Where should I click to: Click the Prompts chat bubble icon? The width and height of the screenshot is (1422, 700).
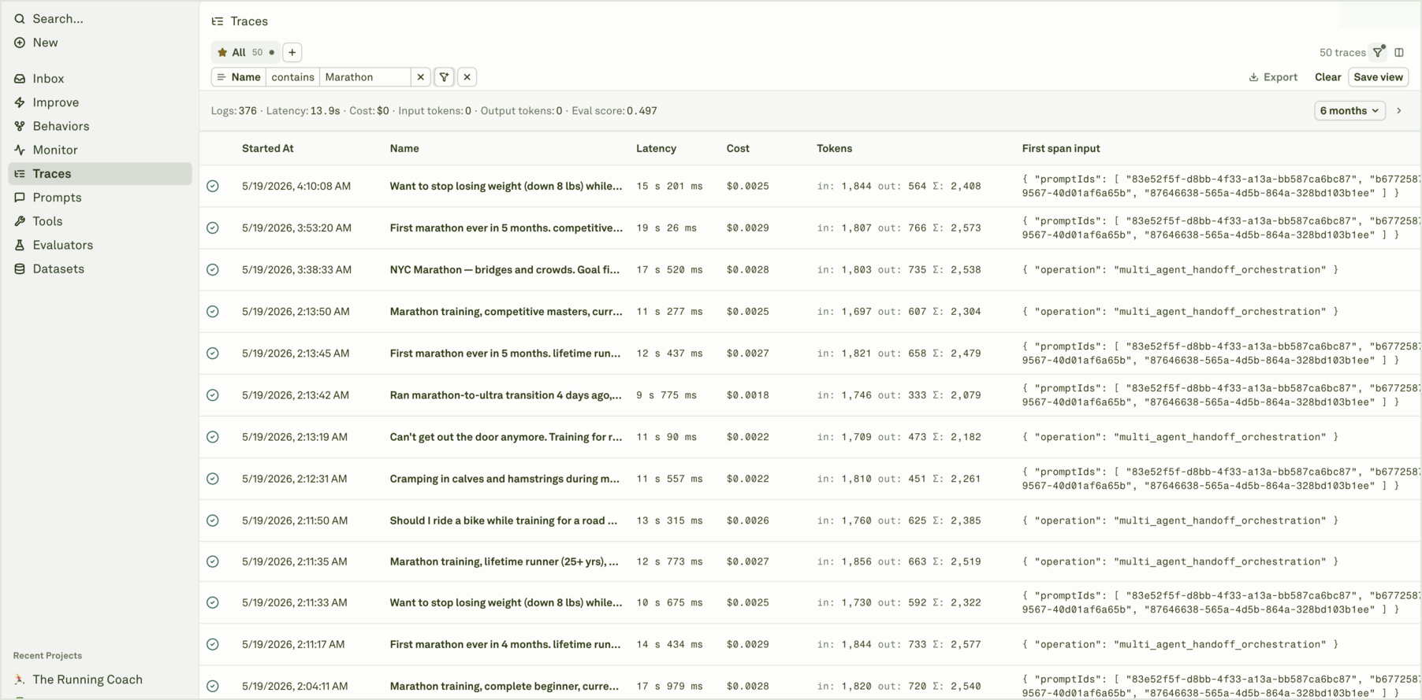pyautogui.click(x=20, y=198)
